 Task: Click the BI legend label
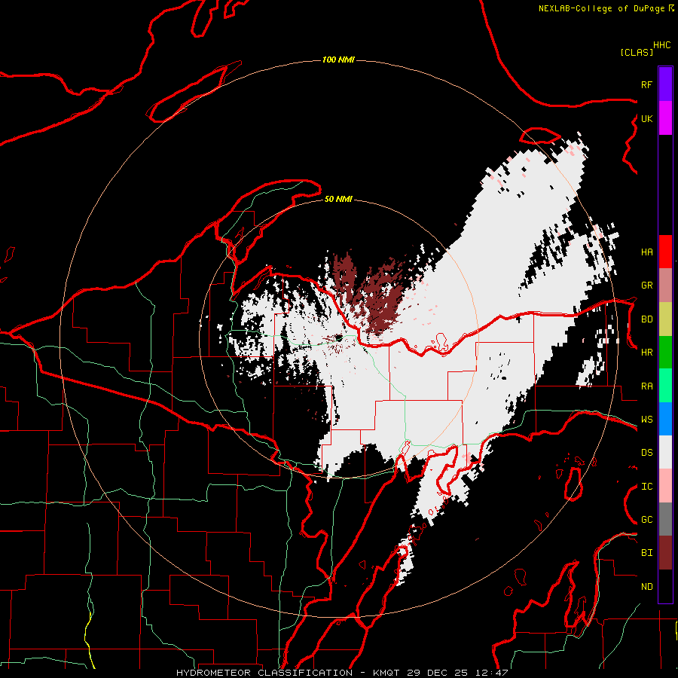point(646,553)
